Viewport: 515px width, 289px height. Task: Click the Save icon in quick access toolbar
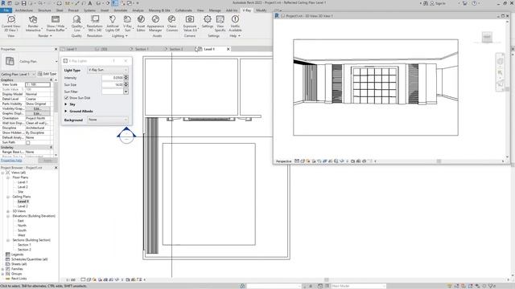(x=23, y=3)
